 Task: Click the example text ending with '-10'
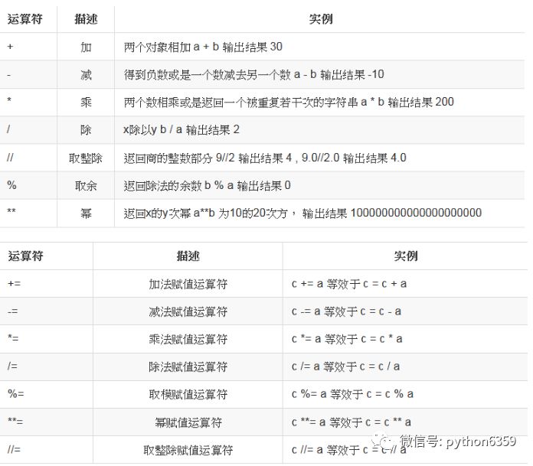pos(254,74)
